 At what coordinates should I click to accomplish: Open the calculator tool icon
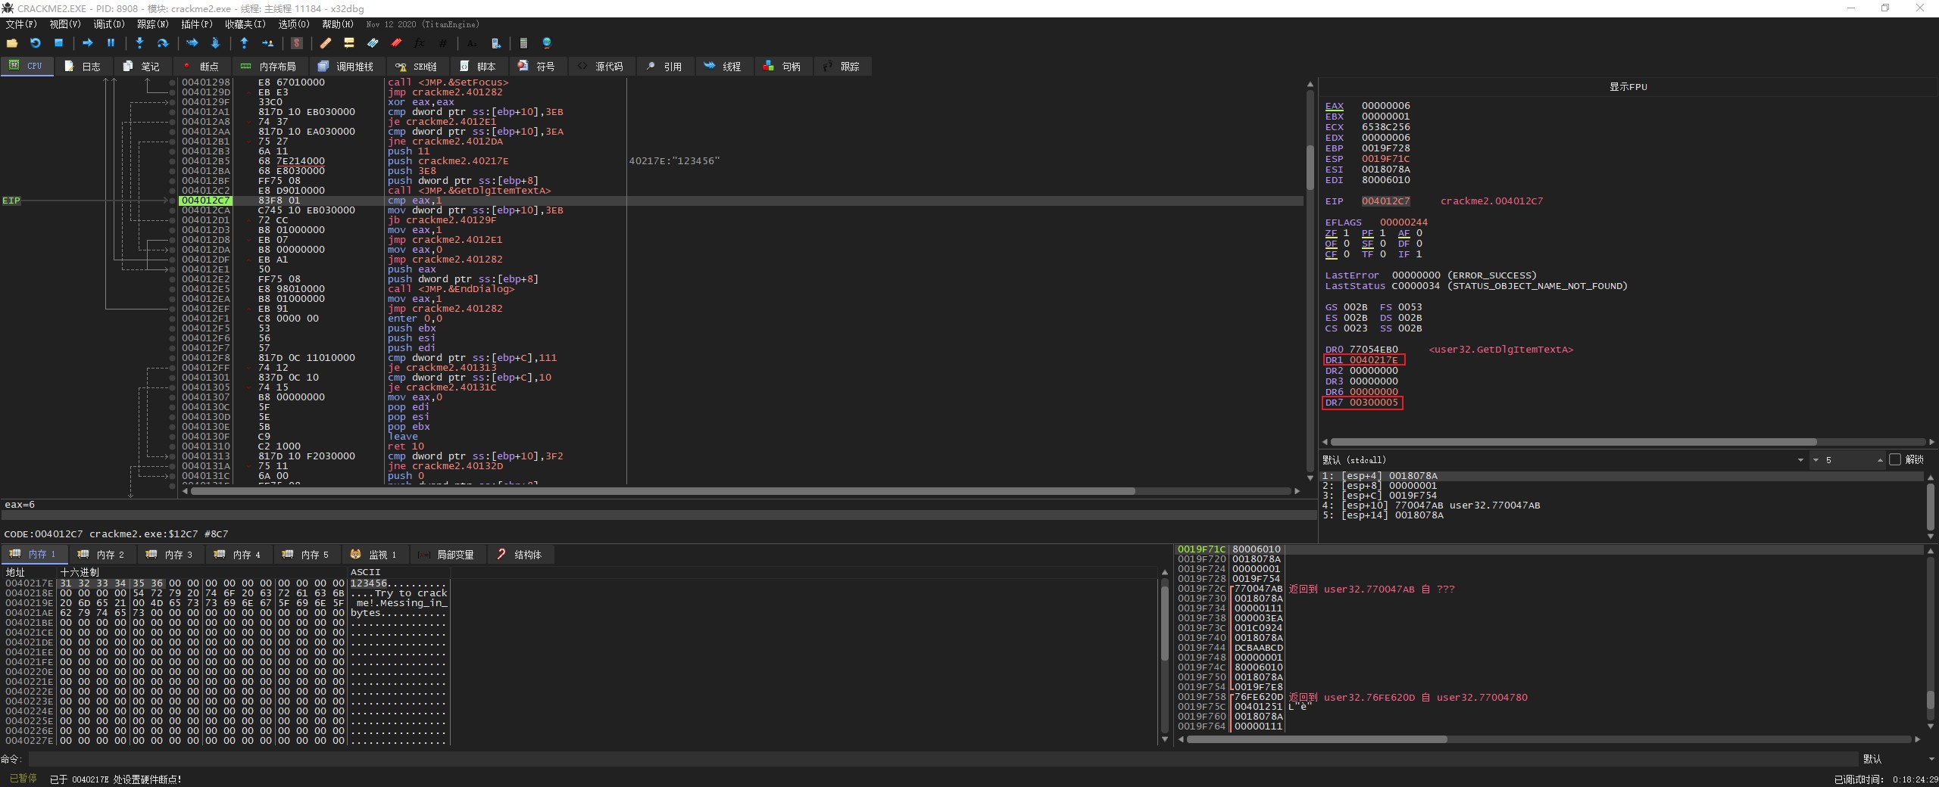pos(523,43)
